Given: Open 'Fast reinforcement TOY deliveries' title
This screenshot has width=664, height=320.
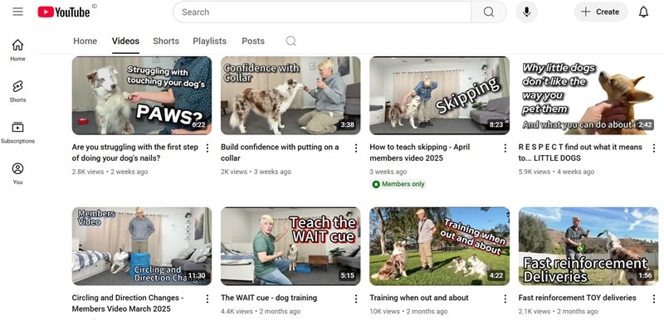Looking at the screenshot, I should tap(577, 298).
